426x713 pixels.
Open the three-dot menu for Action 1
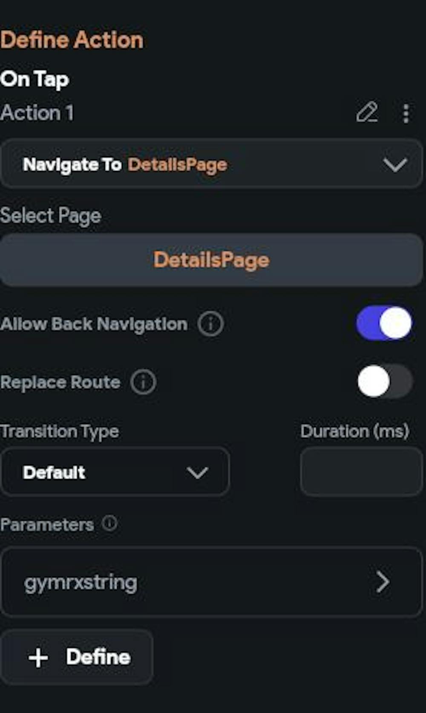406,113
